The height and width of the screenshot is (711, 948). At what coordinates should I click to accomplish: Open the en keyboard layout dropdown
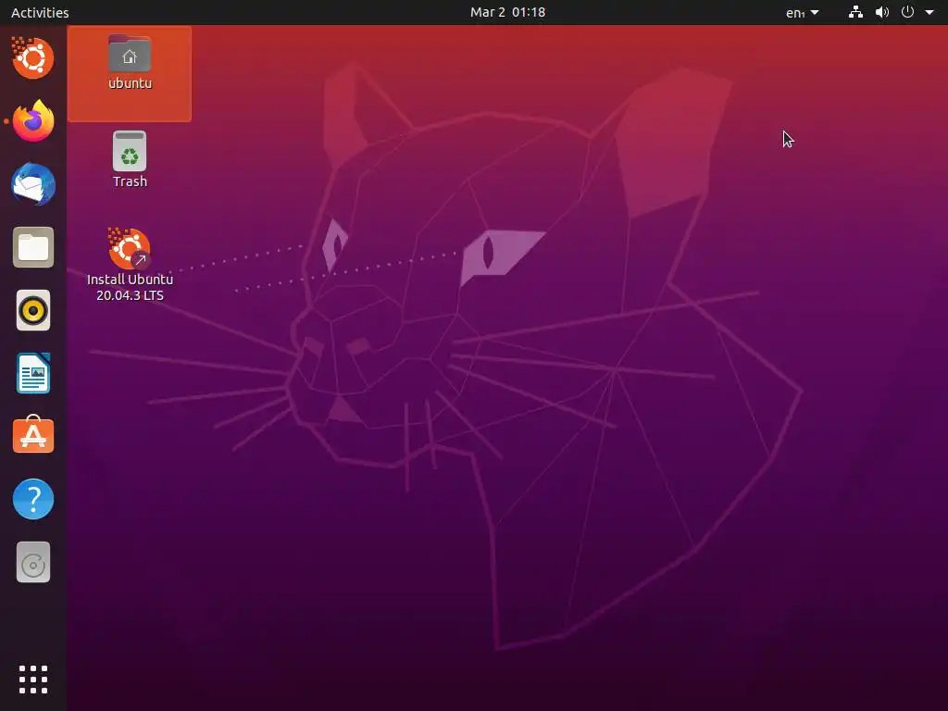click(803, 12)
